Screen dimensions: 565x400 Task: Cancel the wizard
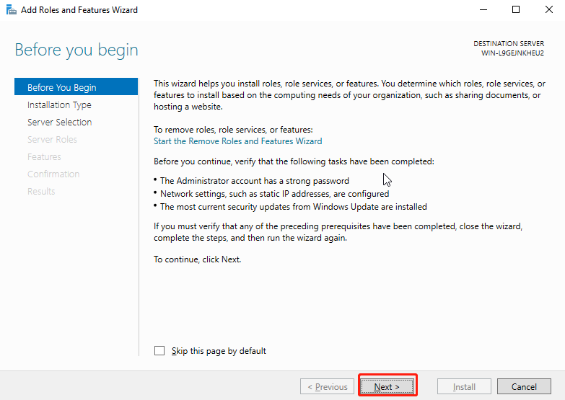coord(524,387)
